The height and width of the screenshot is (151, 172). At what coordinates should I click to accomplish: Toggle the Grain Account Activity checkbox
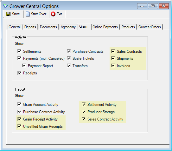point(19,104)
